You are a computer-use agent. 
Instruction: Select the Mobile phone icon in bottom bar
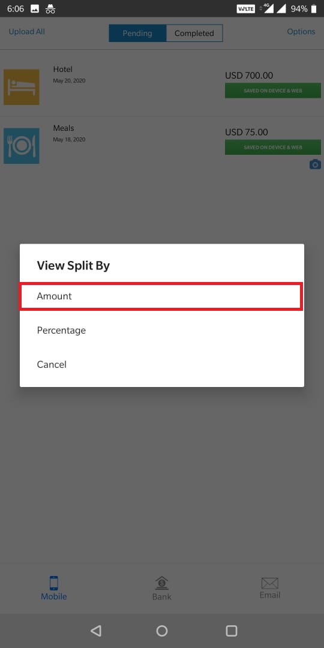pos(54,583)
